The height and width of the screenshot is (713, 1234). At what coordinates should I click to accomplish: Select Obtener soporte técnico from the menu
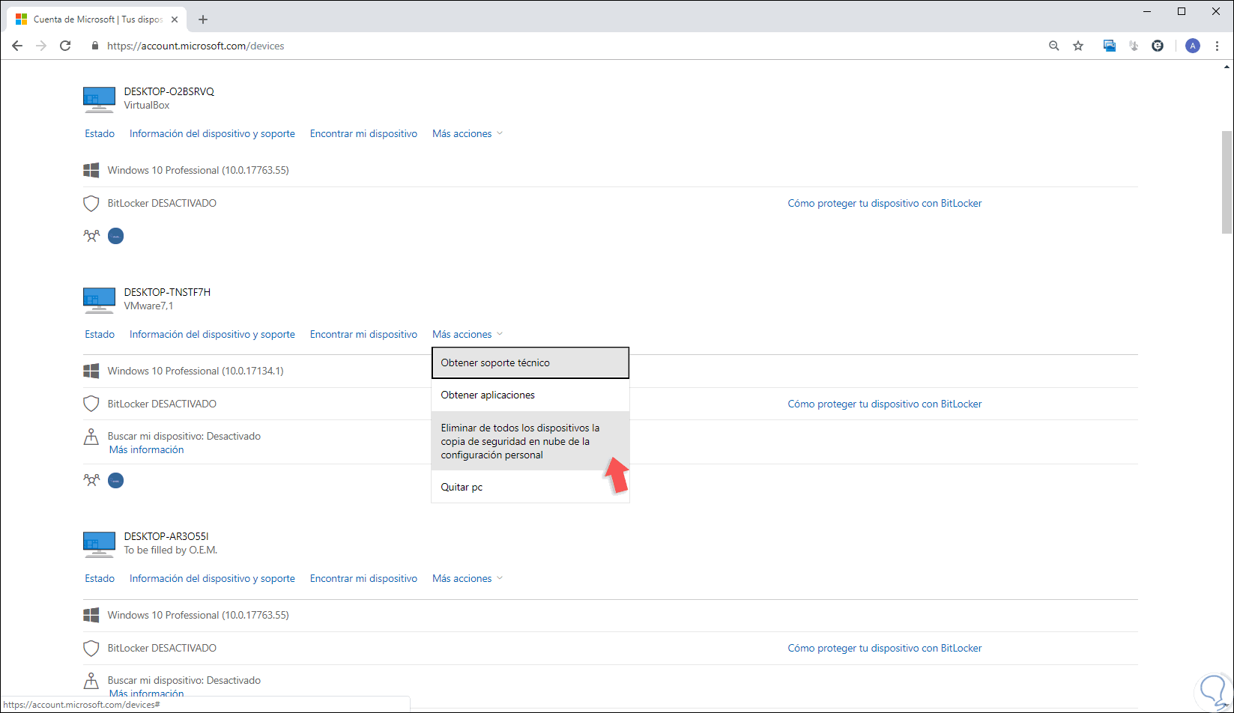[x=530, y=363]
